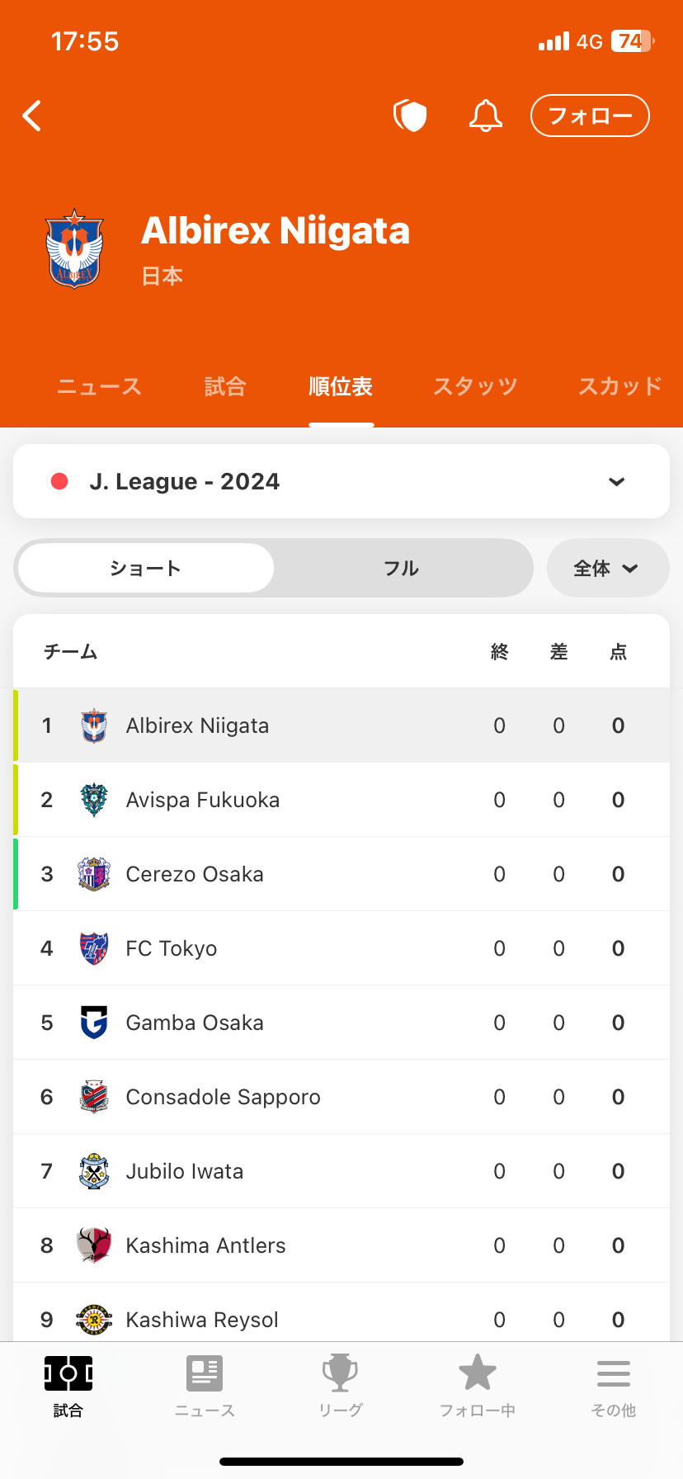This screenshot has height=1479, width=683.
Task: Tap the Albirex Niigata crest in header
Action: 74,248
